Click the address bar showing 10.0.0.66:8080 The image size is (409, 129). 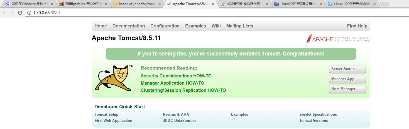[x=217, y=13]
